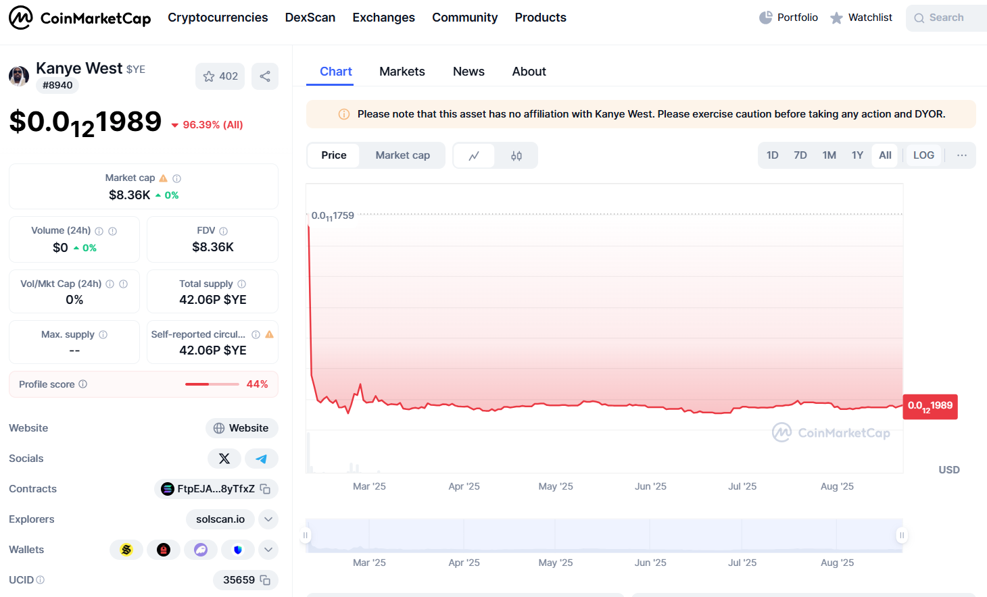Click the Portfolio link text
Image resolution: width=987 pixels, height=597 pixels.
(798, 18)
